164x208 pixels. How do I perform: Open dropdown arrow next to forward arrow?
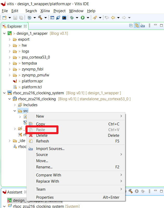pos(129,18)
